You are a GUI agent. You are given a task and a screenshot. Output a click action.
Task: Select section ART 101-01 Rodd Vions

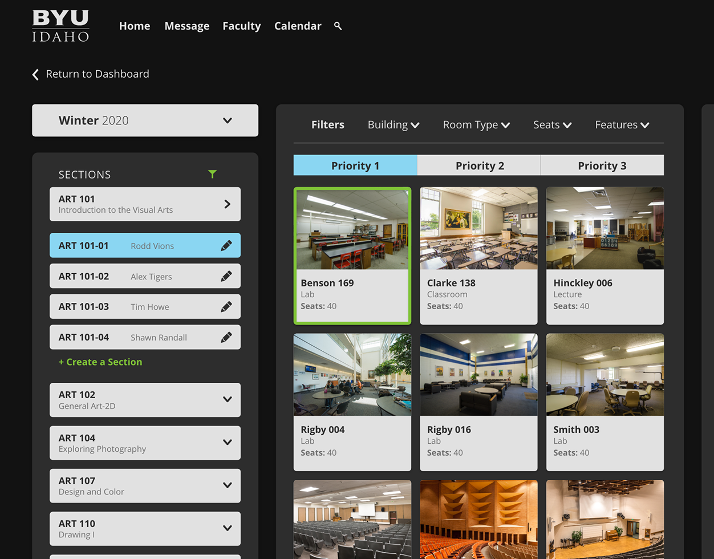pos(145,246)
